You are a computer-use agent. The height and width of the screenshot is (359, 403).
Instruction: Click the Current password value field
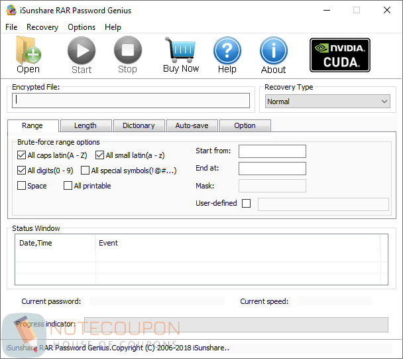157,301
